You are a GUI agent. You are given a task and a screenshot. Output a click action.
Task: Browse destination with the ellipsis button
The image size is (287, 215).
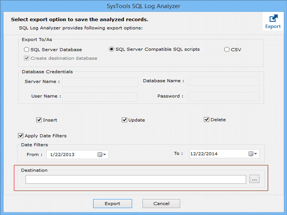(254, 179)
